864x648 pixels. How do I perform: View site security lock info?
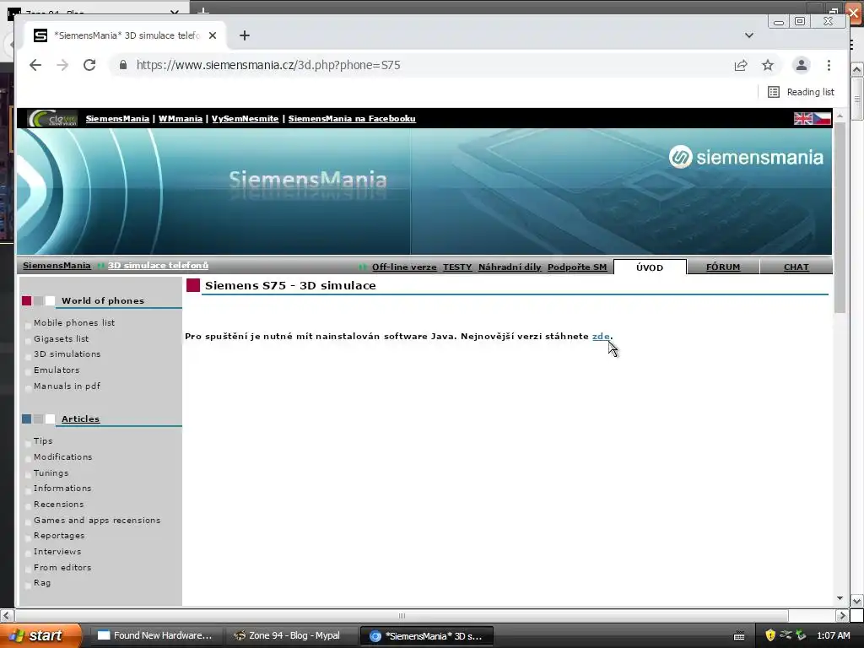tap(123, 65)
